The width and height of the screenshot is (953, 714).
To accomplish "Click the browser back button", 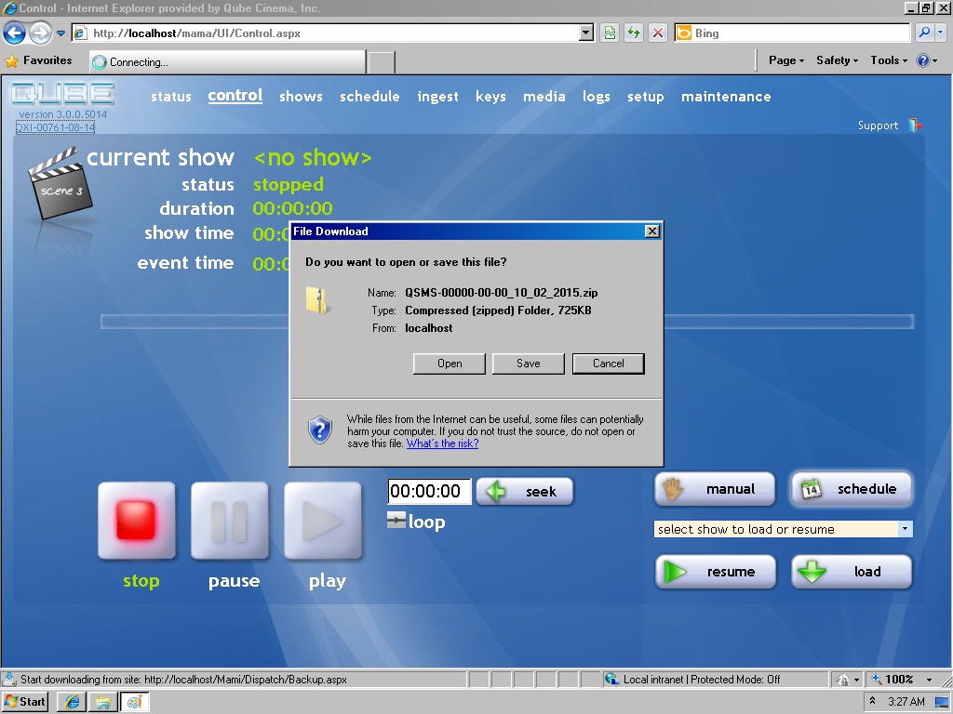I will click(15, 33).
